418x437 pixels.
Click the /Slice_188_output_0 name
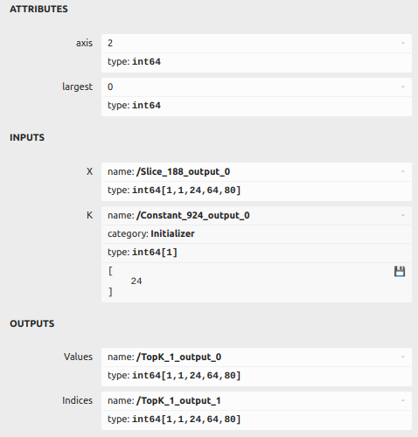coord(183,171)
